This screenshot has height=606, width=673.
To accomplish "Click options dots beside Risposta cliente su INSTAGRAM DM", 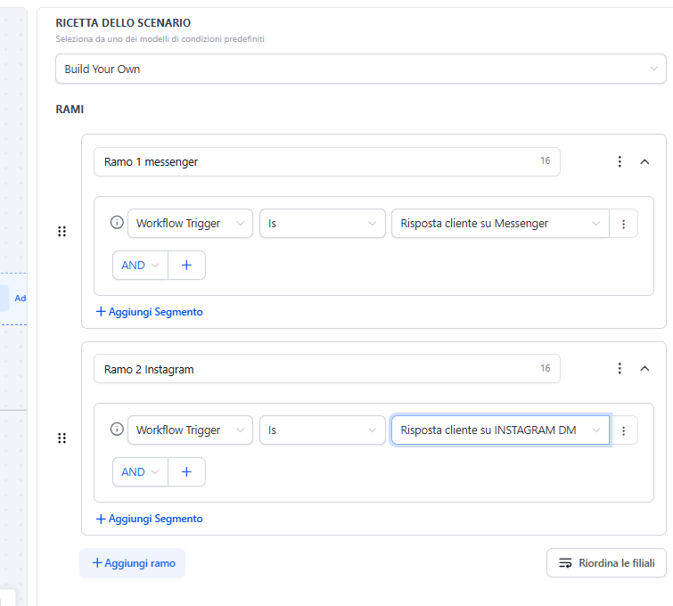I will pyautogui.click(x=623, y=430).
